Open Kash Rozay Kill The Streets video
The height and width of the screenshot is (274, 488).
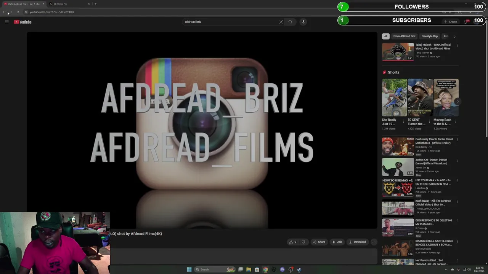coord(398,208)
